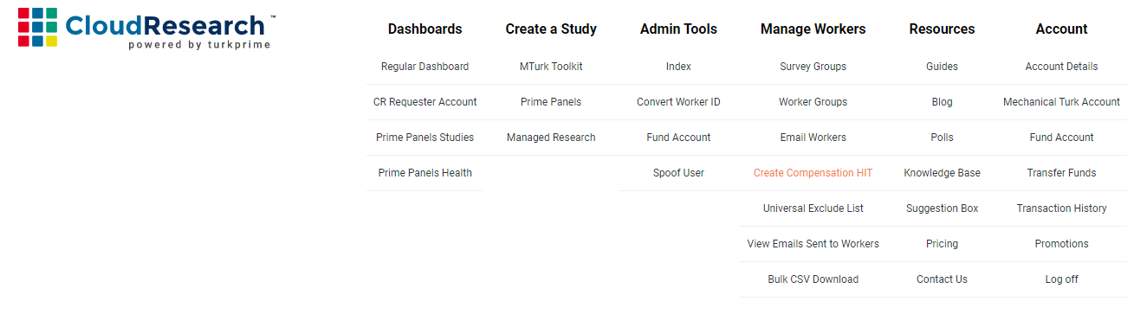The height and width of the screenshot is (327, 1134).
Task: Go to Email Workers page
Action: [x=813, y=138]
